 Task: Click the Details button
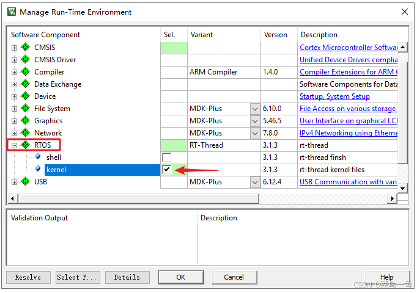click(127, 277)
